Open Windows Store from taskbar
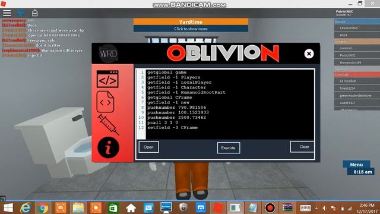The image size is (380, 214). [113, 208]
